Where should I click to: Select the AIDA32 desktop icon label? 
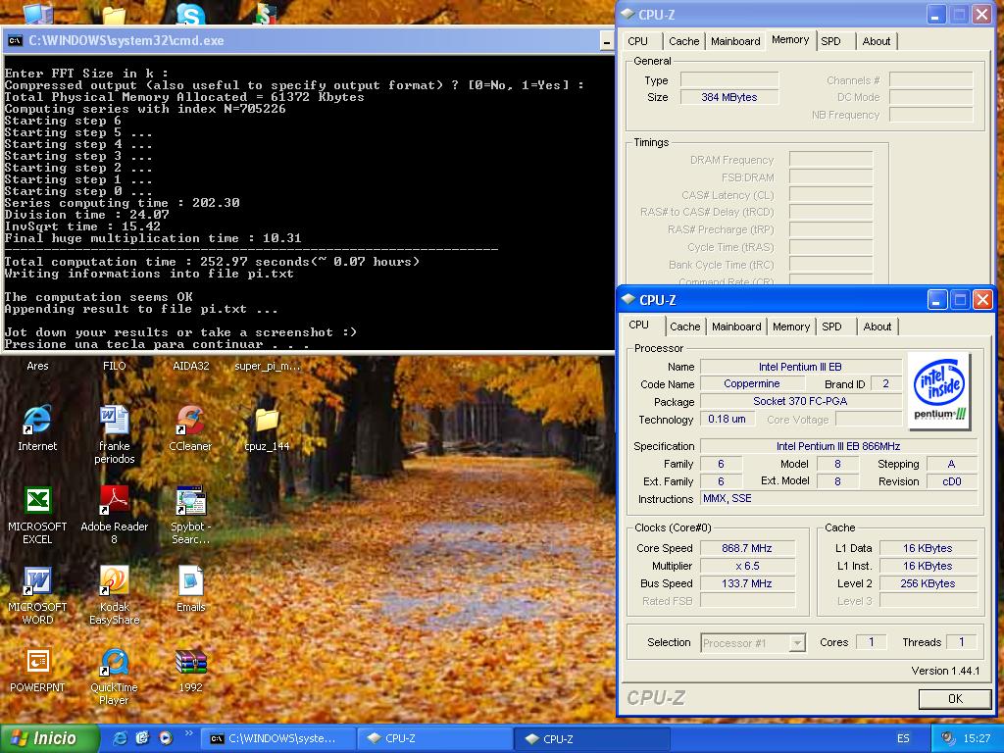point(190,366)
